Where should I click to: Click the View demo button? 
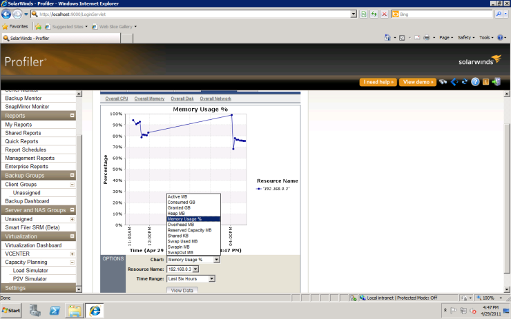[418, 82]
